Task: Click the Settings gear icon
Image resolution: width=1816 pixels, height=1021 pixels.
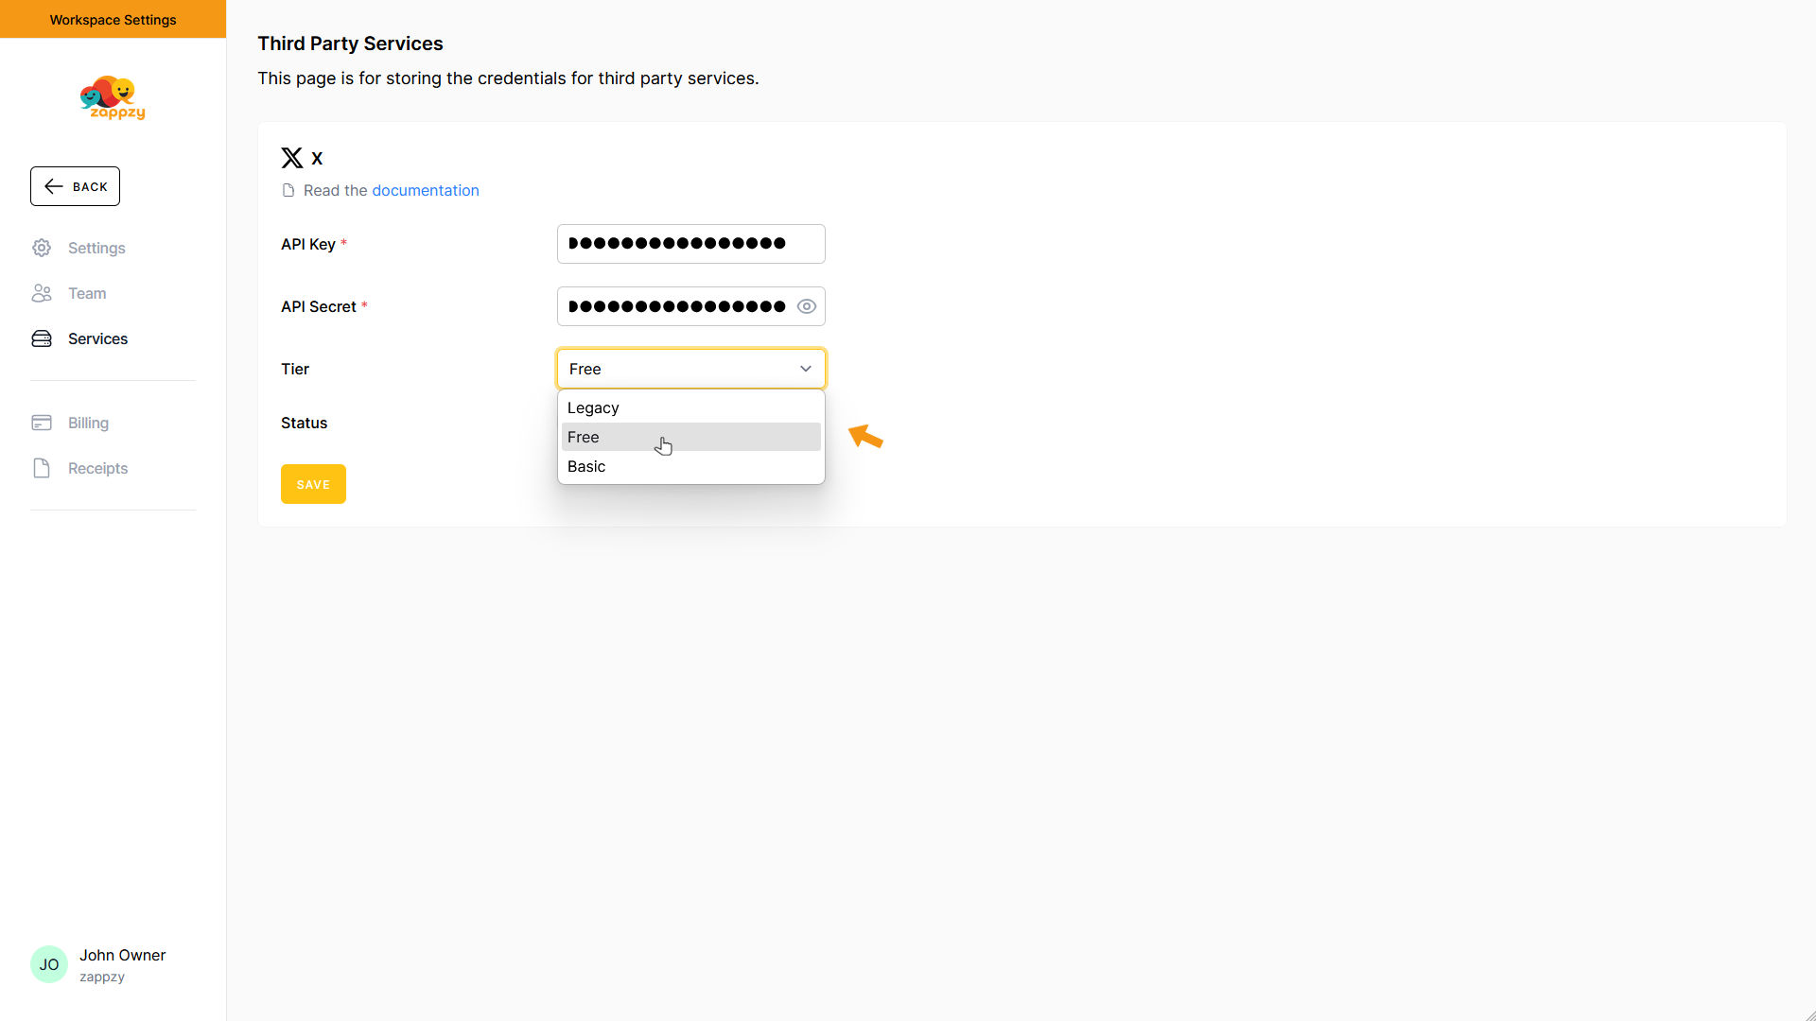Action: point(42,248)
